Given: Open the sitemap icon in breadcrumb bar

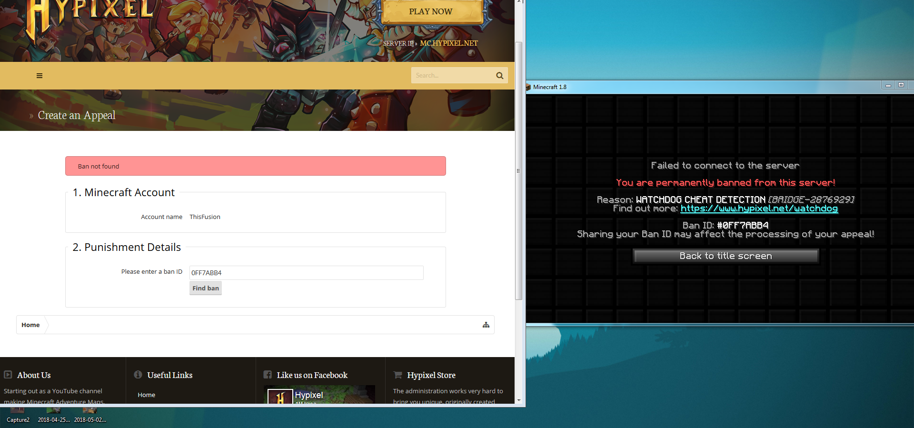Looking at the screenshot, I should pyautogui.click(x=486, y=325).
